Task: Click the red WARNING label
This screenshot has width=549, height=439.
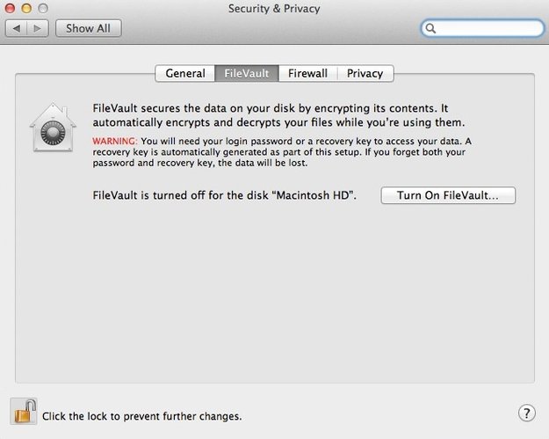Action: [x=115, y=141]
